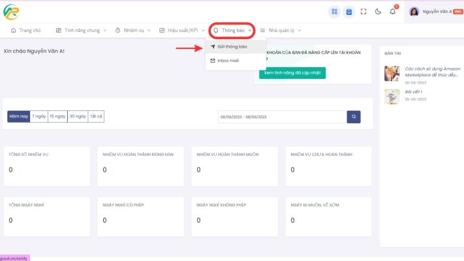
Task: Click the date range input field
Action: tap(283, 117)
